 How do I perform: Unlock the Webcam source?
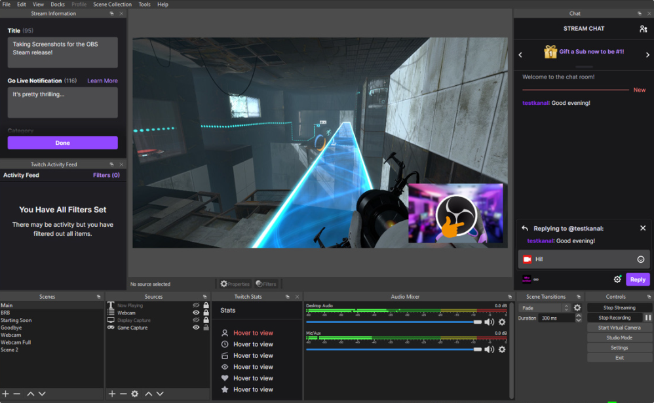(x=206, y=313)
